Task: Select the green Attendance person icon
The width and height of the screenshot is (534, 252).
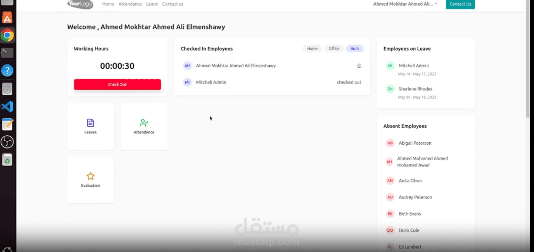Action: [144, 123]
